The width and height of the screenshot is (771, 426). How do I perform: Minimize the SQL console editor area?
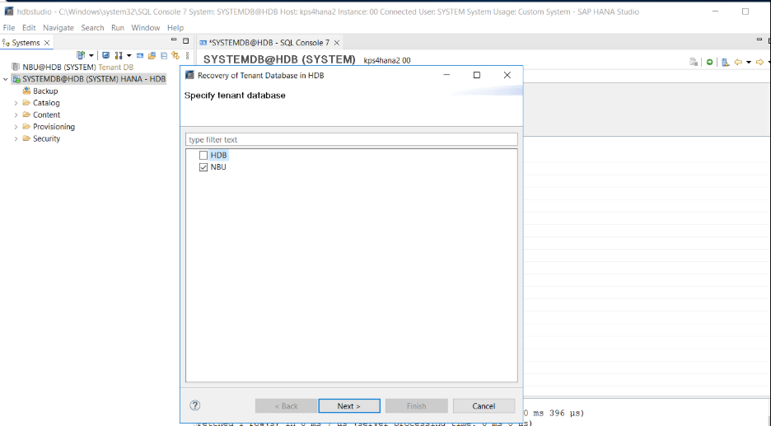click(759, 40)
